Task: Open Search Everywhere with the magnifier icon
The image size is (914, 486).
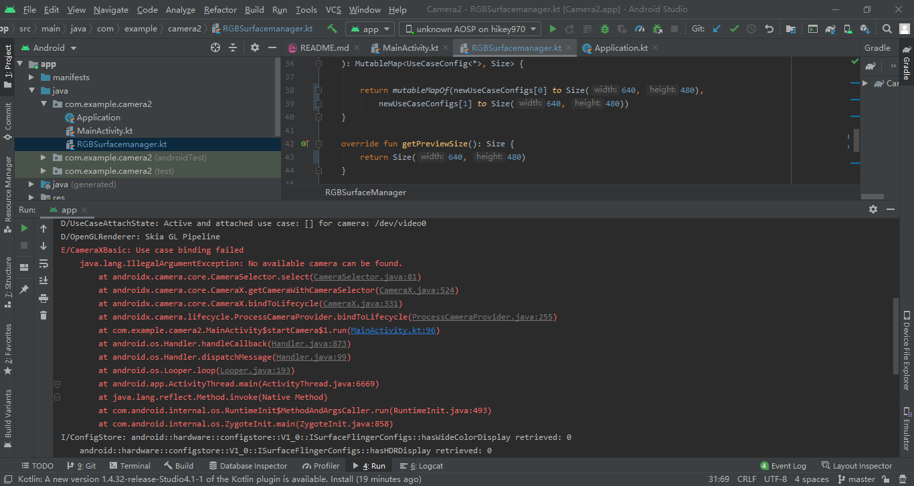Action: coord(887,29)
